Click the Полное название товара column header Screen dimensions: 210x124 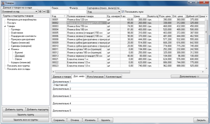pos(87,16)
